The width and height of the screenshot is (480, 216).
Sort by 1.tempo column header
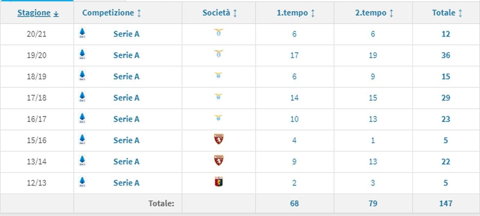295,13
